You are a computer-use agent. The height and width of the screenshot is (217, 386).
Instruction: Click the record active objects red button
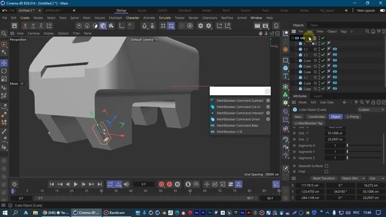tap(162, 184)
